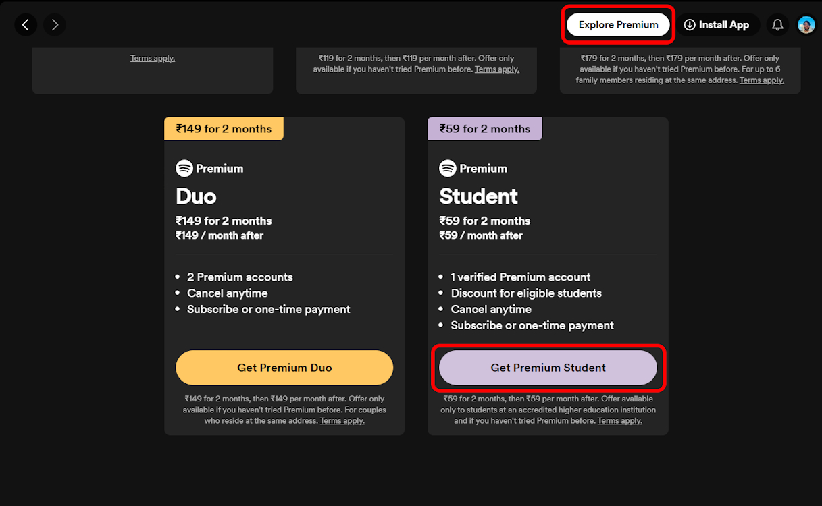822x506 pixels.
Task: Click Get Premium Duo
Action: pos(284,367)
